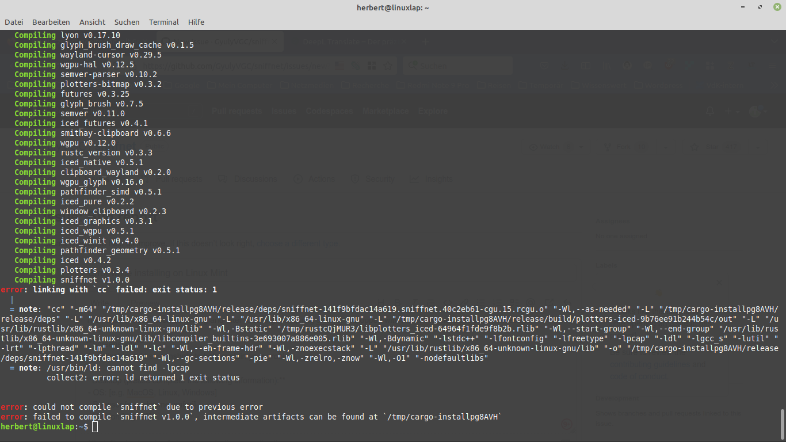
Task: Open the Firefox sidebar view icon
Action: [x=586, y=65]
